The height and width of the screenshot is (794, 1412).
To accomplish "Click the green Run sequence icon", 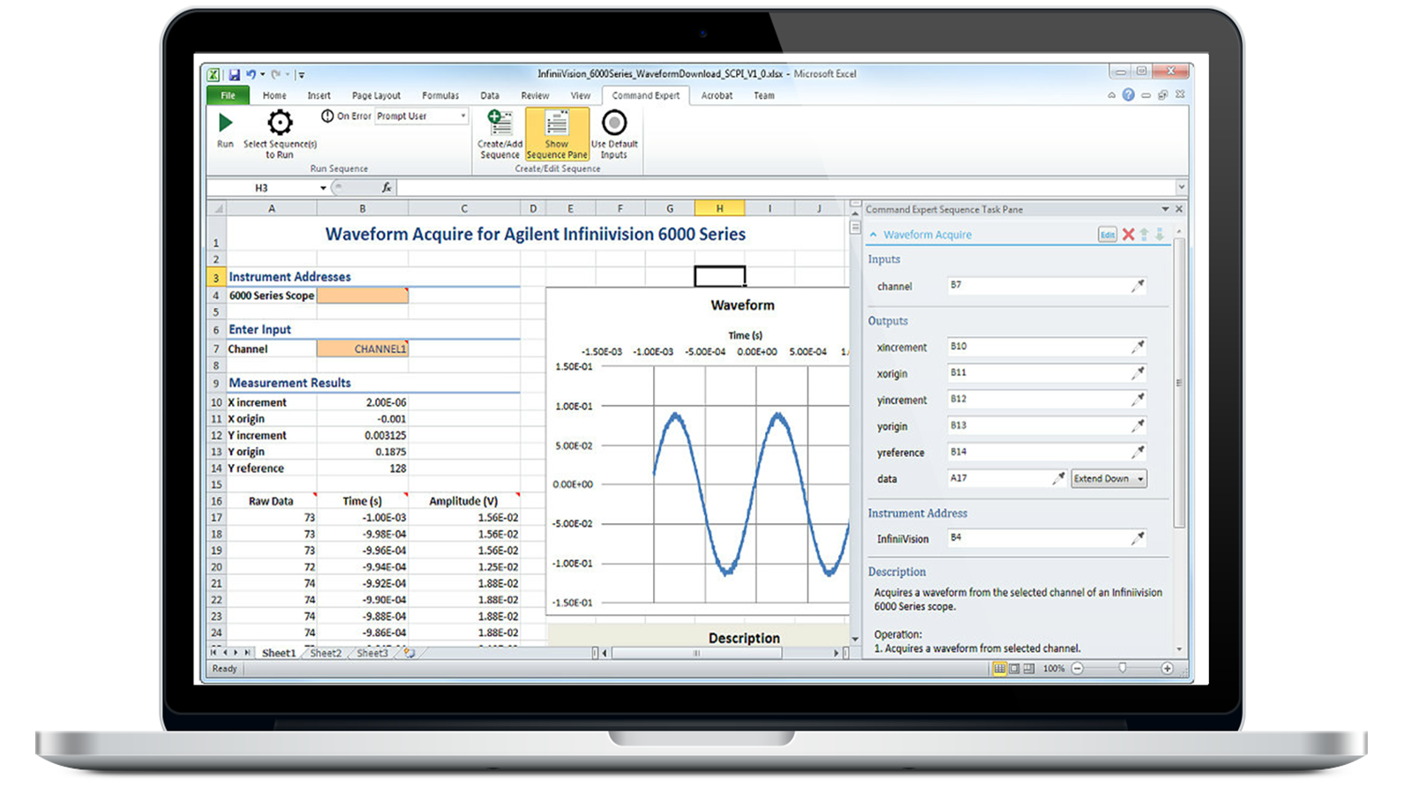I will (x=226, y=124).
